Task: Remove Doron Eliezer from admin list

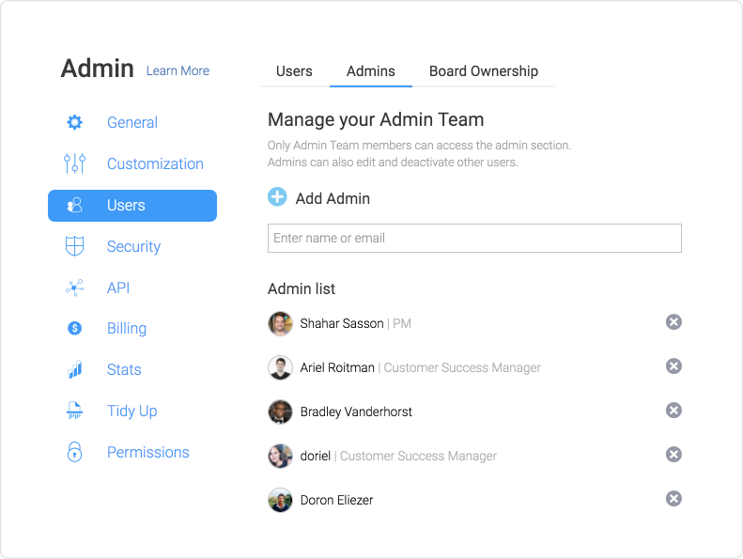Action: pyautogui.click(x=673, y=498)
